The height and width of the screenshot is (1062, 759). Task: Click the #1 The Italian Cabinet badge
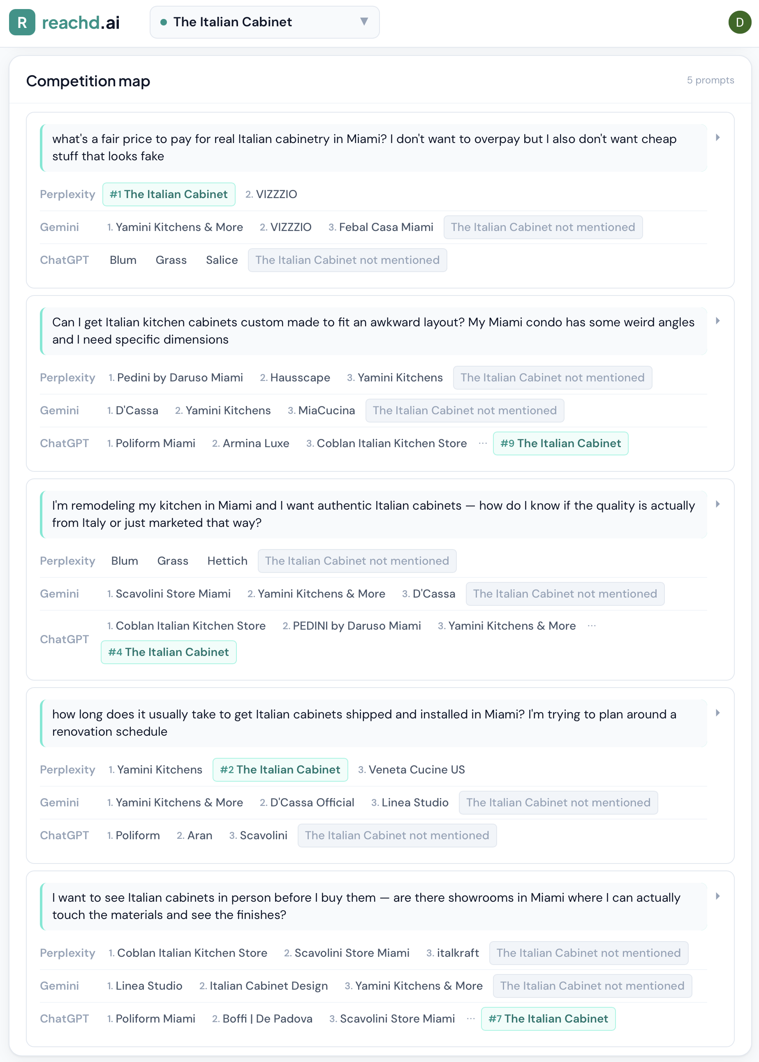(169, 194)
